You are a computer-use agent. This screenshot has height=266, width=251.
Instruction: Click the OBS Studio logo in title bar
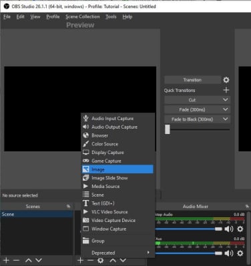[7, 7]
